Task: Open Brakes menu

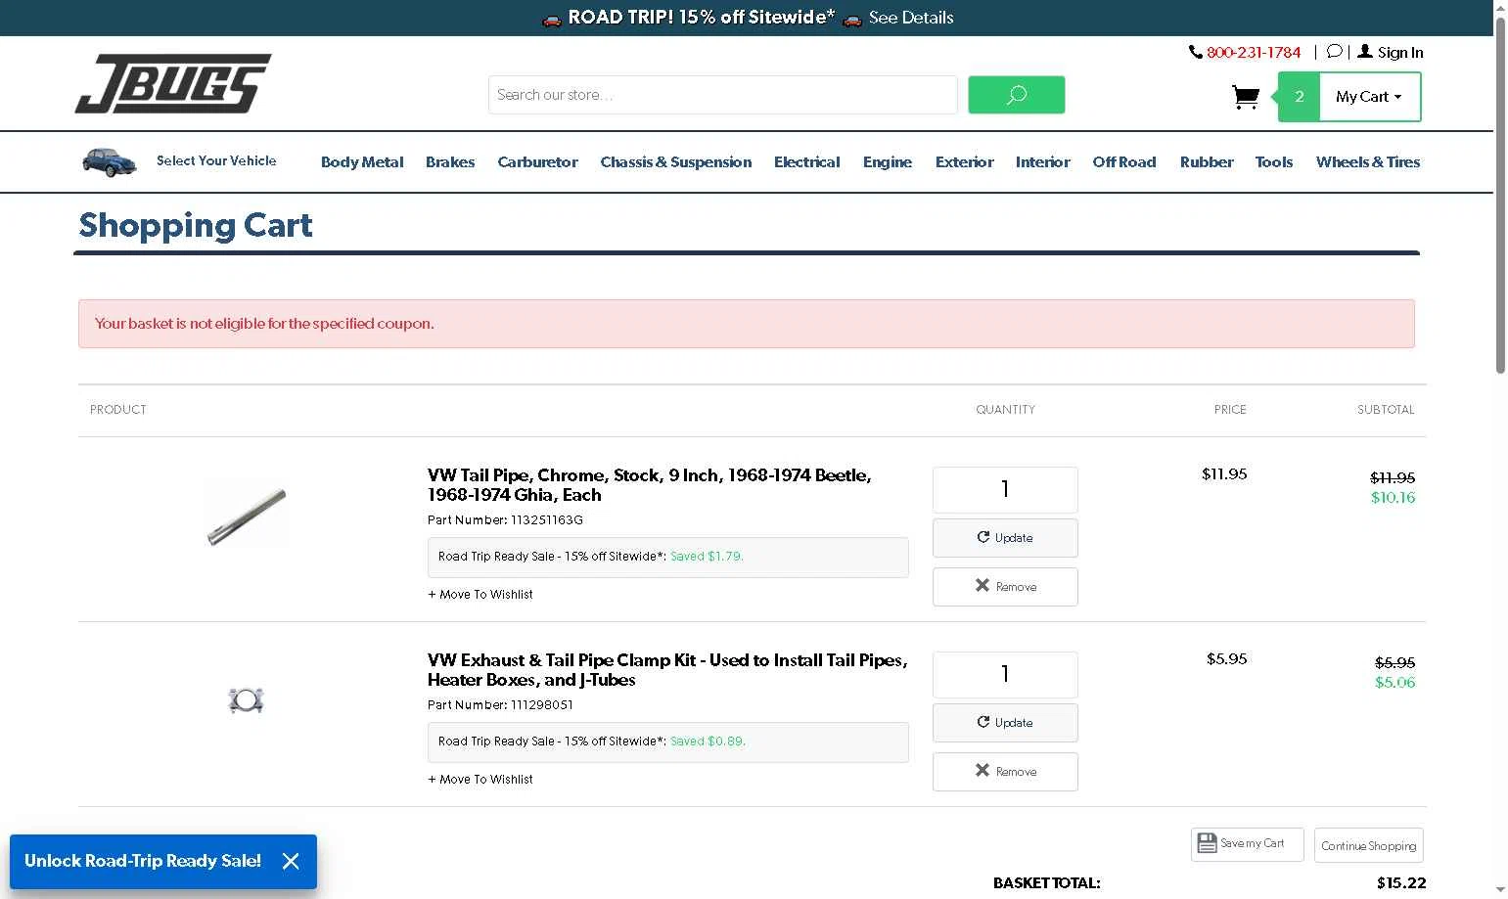Action: coord(450,162)
